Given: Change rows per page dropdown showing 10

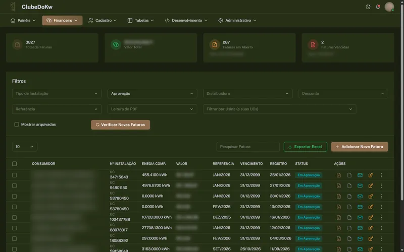Looking at the screenshot, I should pos(24,147).
